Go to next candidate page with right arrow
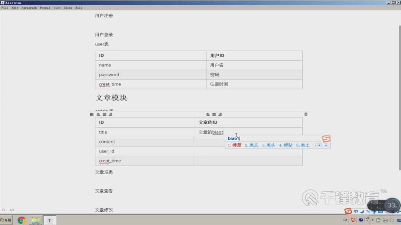The width and height of the screenshot is (401, 225). (319, 145)
